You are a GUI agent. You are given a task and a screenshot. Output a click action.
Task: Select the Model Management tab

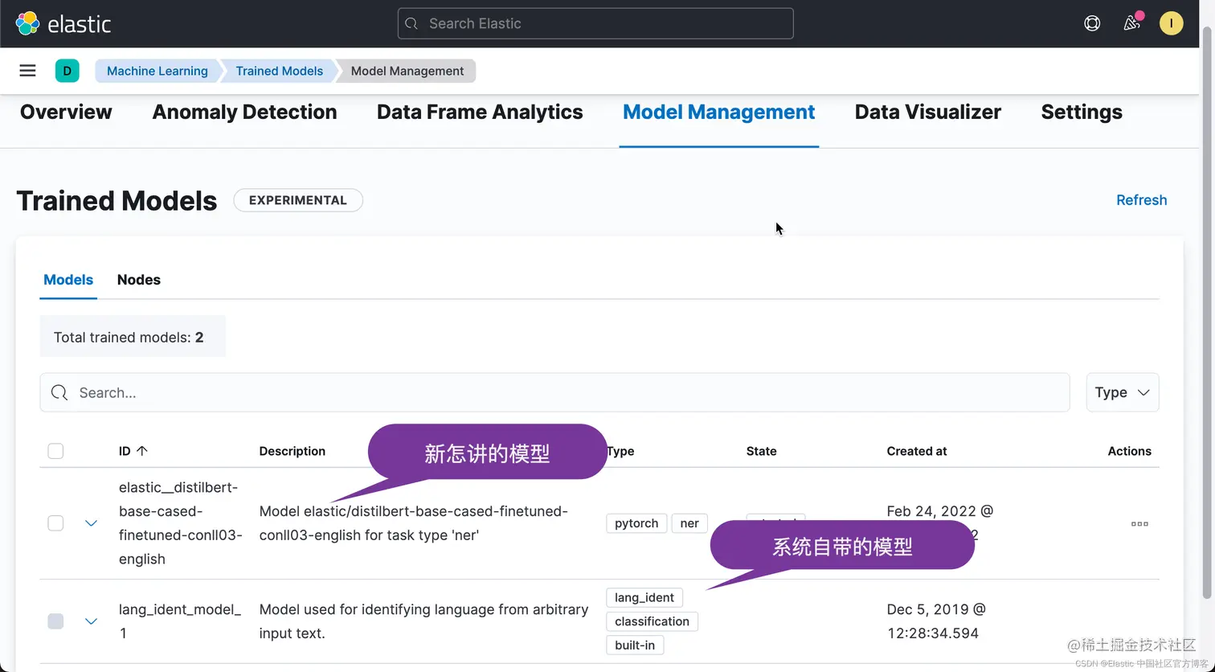pyautogui.click(x=719, y=112)
